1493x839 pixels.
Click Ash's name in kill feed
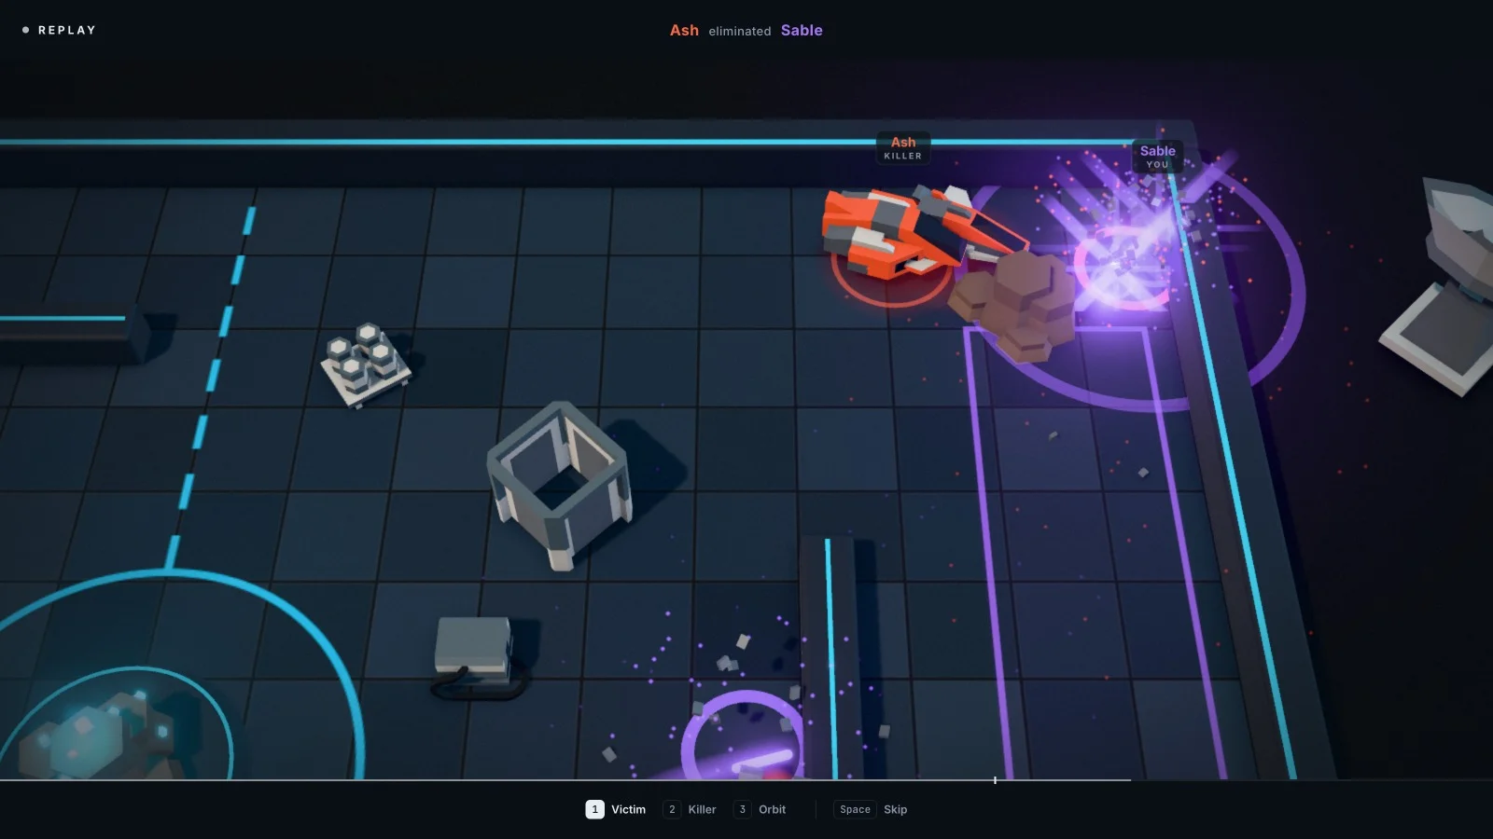[x=684, y=30]
